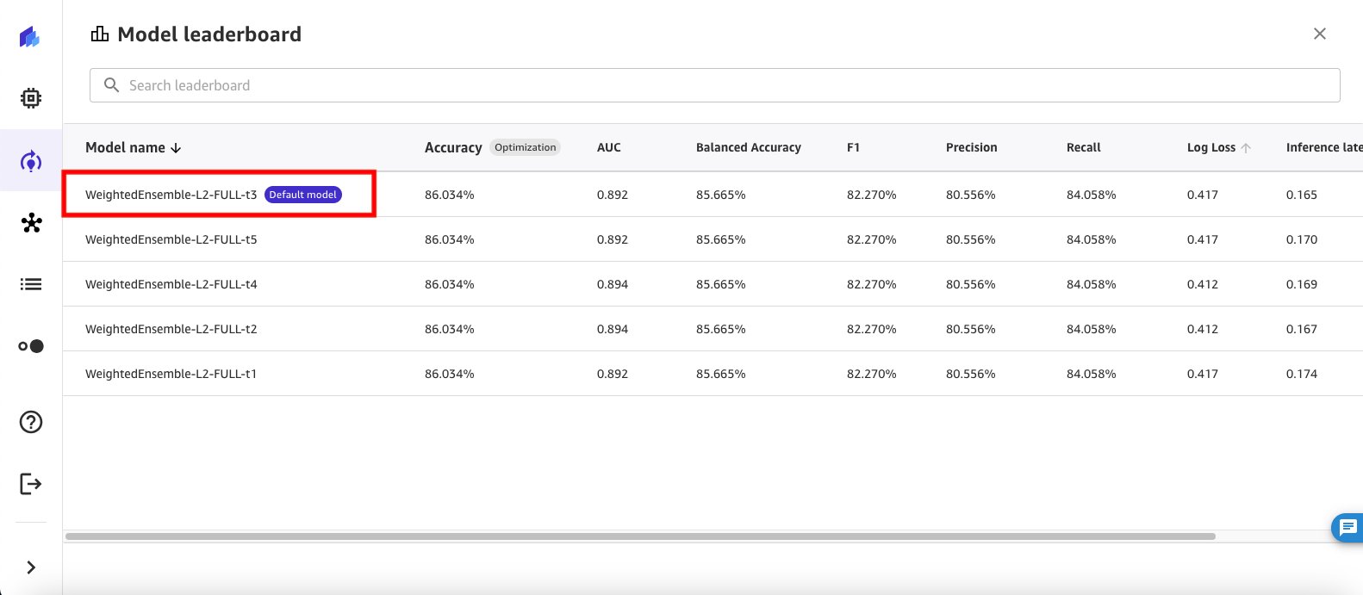The image size is (1363, 595).
Task: Open the list icon in sidebar
Action: (x=31, y=284)
